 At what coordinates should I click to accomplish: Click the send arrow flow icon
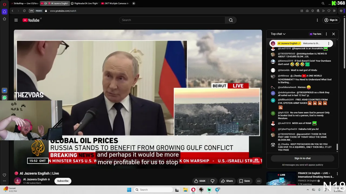tap(323, 11)
